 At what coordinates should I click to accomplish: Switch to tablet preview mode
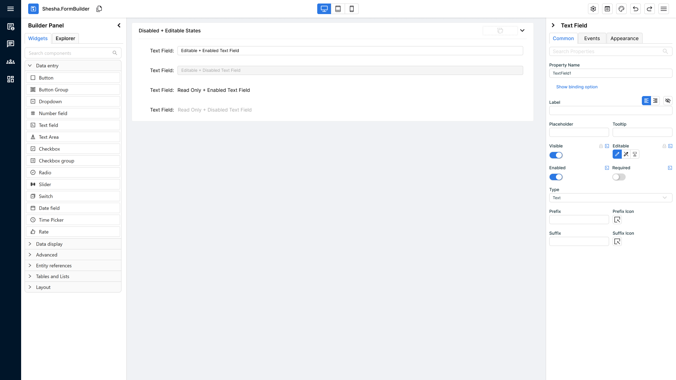click(x=338, y=9)
